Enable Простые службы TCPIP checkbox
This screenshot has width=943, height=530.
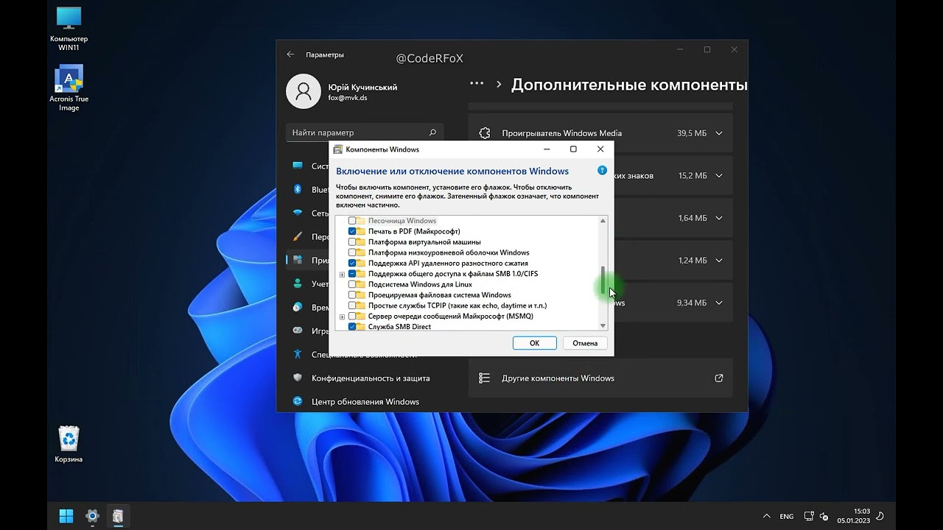(x=352, y=305)
